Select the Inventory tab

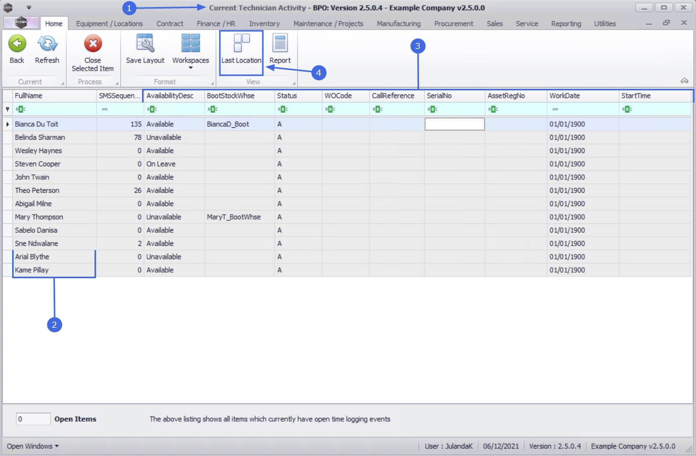tap(264, 24)
